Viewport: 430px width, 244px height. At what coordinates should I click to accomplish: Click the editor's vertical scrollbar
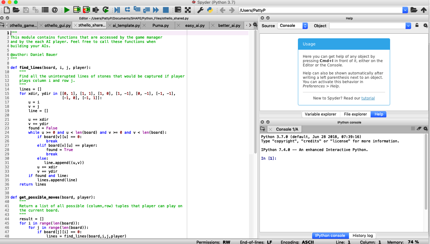256,93
